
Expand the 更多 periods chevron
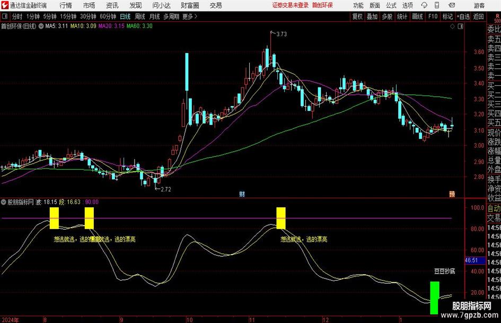[x=190, y=16]
